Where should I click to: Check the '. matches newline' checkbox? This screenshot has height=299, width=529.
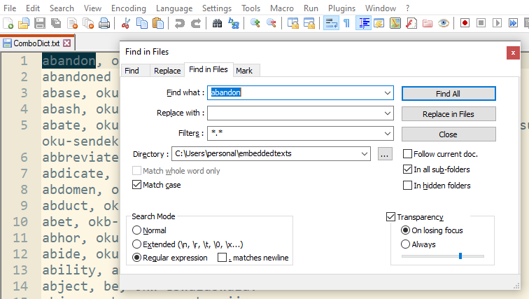(222, 258)
